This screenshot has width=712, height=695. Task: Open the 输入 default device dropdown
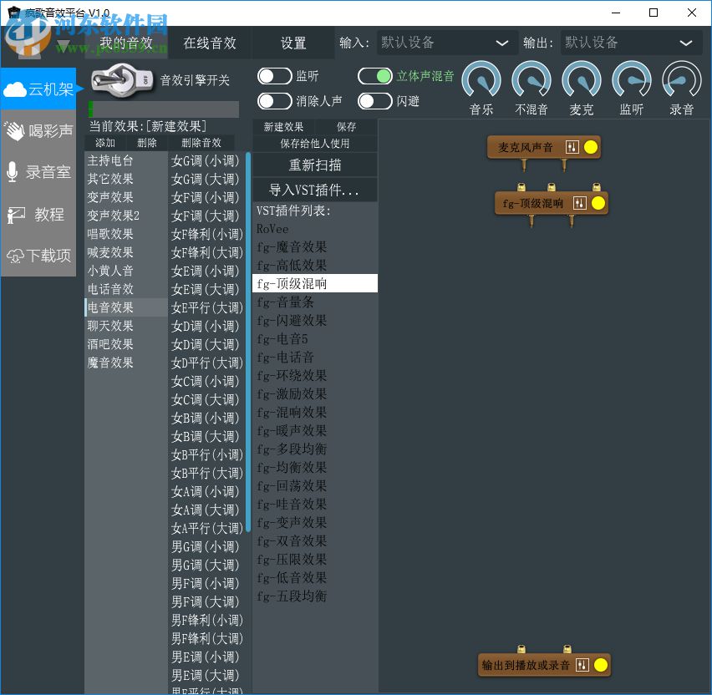(x=447, y=42)
